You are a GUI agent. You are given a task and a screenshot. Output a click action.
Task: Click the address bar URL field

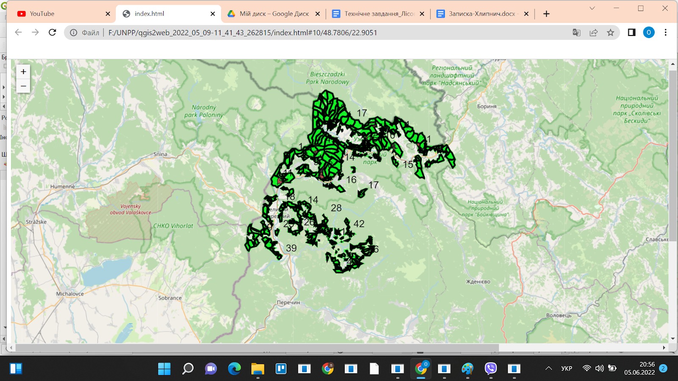(318, 33)
